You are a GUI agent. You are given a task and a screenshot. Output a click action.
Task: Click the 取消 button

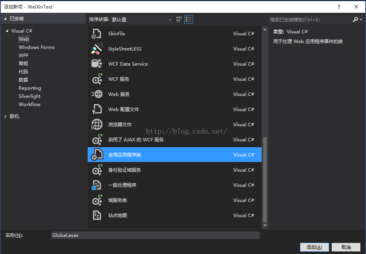[346, 247]
